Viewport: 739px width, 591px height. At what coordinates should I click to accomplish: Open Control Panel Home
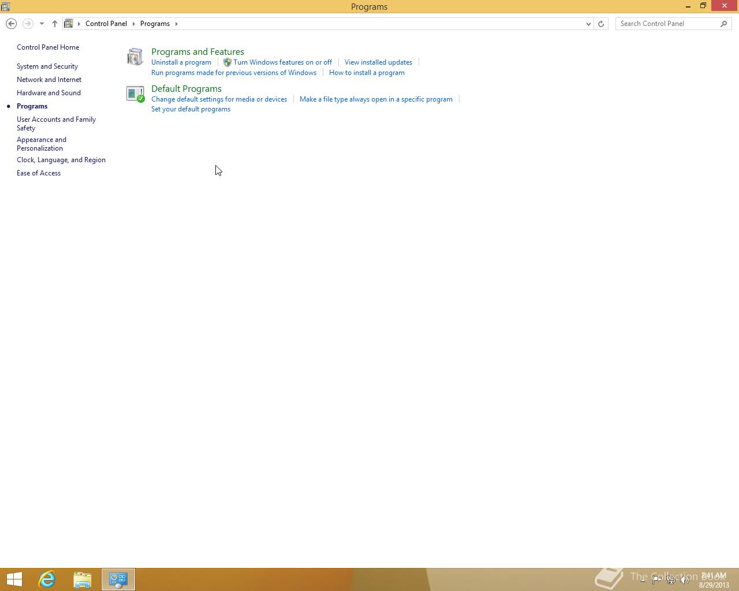click(x=48, y=47)
